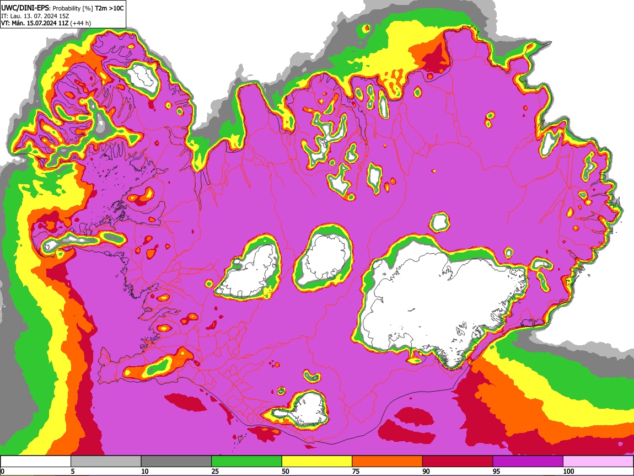Click legend label '95'
The image size is (634, 476).
pos(497,471)
